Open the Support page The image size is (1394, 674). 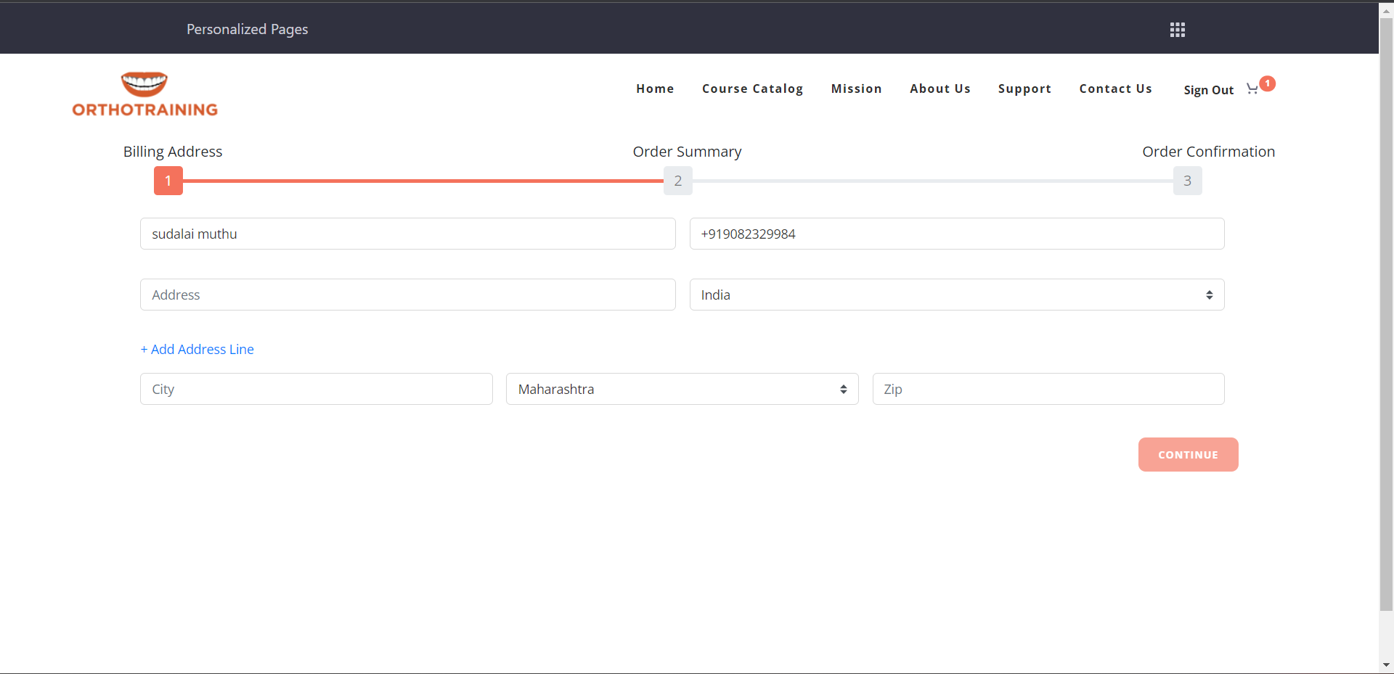click(1024, 89)
